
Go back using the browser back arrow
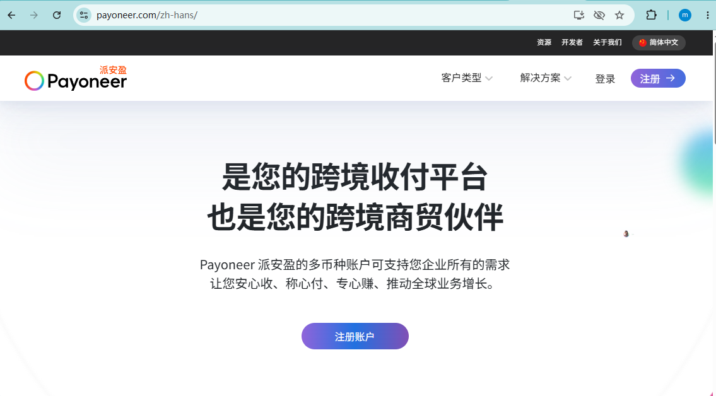(11, 15)
